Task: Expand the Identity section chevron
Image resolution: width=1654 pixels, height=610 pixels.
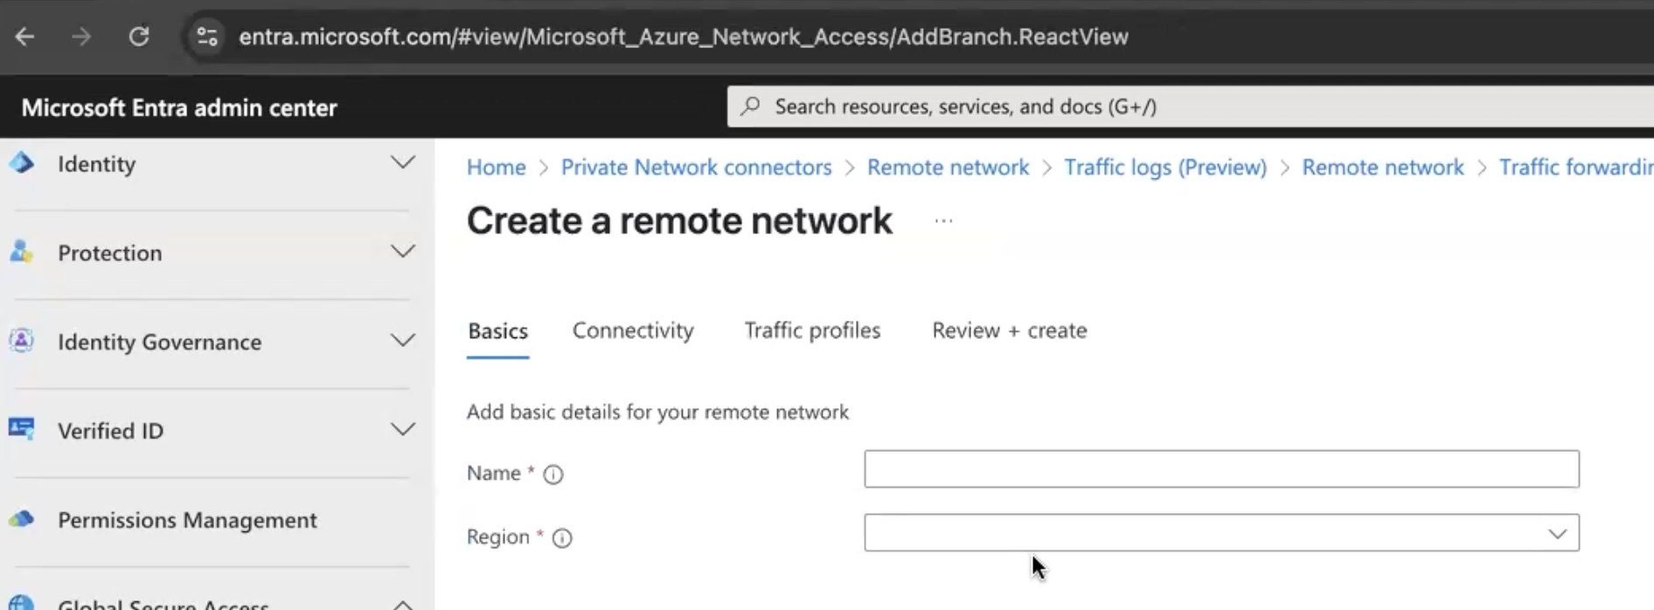Action: (402, 163)
